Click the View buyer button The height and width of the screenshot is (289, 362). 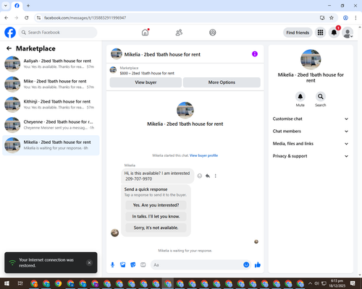point(146,82)
